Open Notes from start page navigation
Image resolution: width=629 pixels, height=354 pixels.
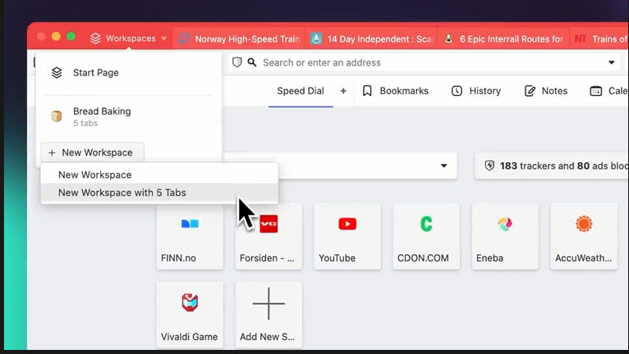[546, 91]
